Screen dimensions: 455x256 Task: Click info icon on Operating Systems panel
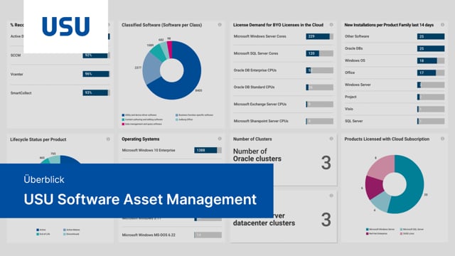220,139
